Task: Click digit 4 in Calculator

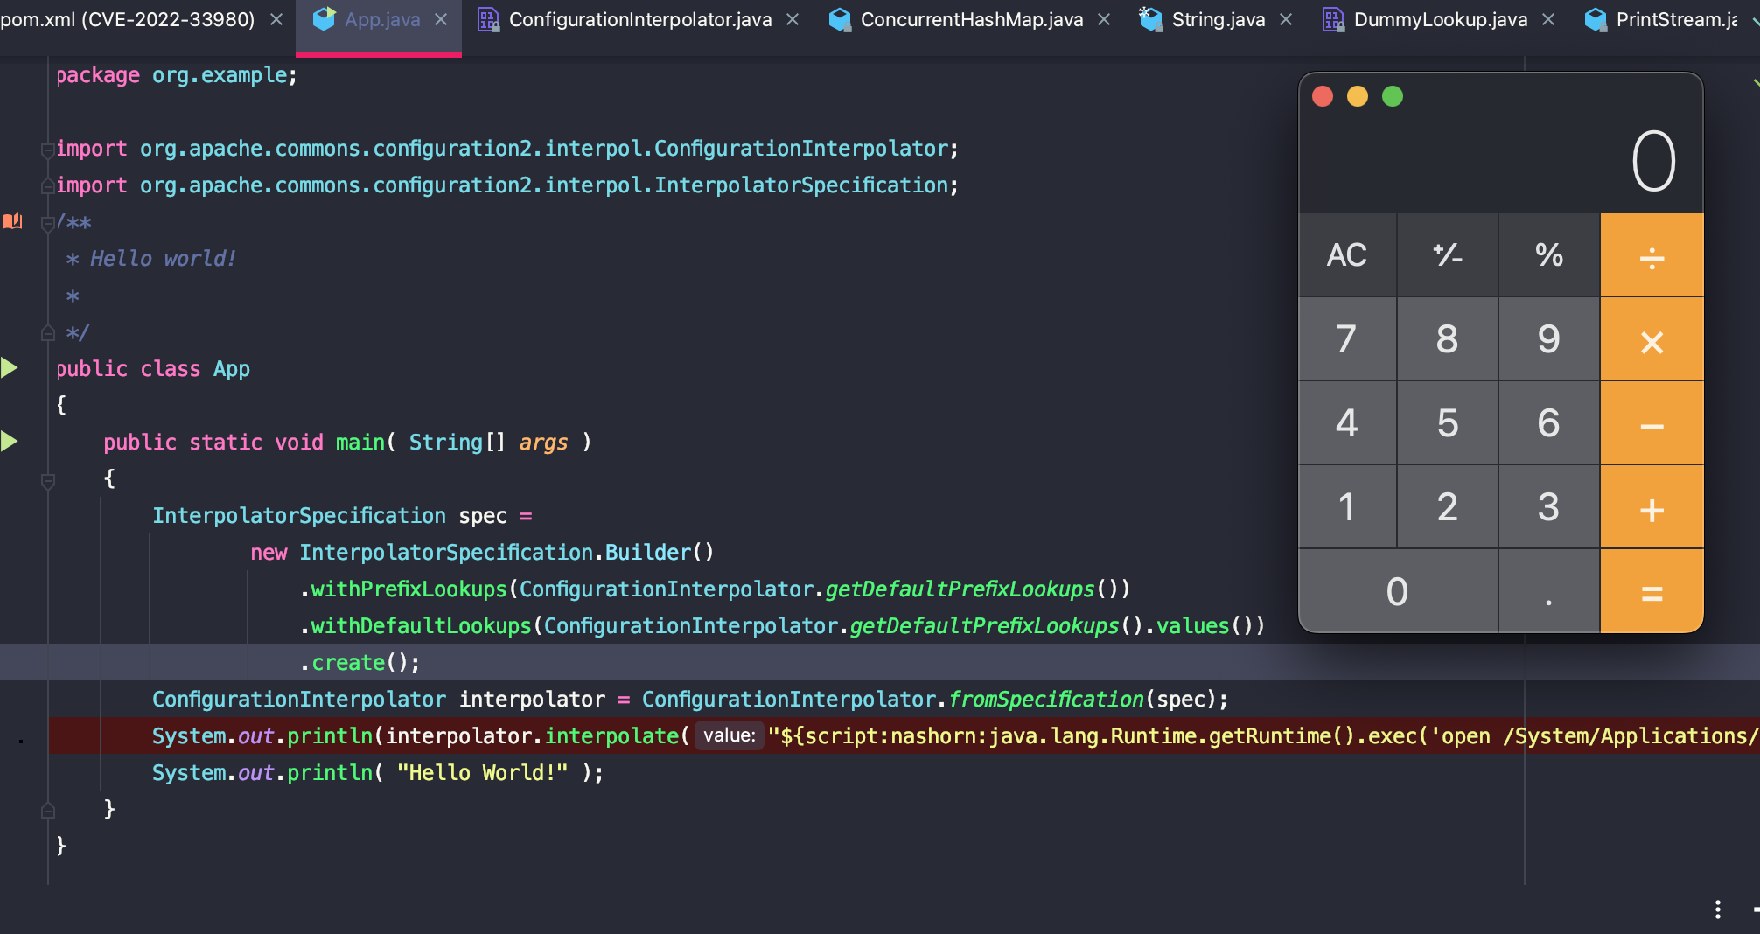Action: (x=1347, y=423)
